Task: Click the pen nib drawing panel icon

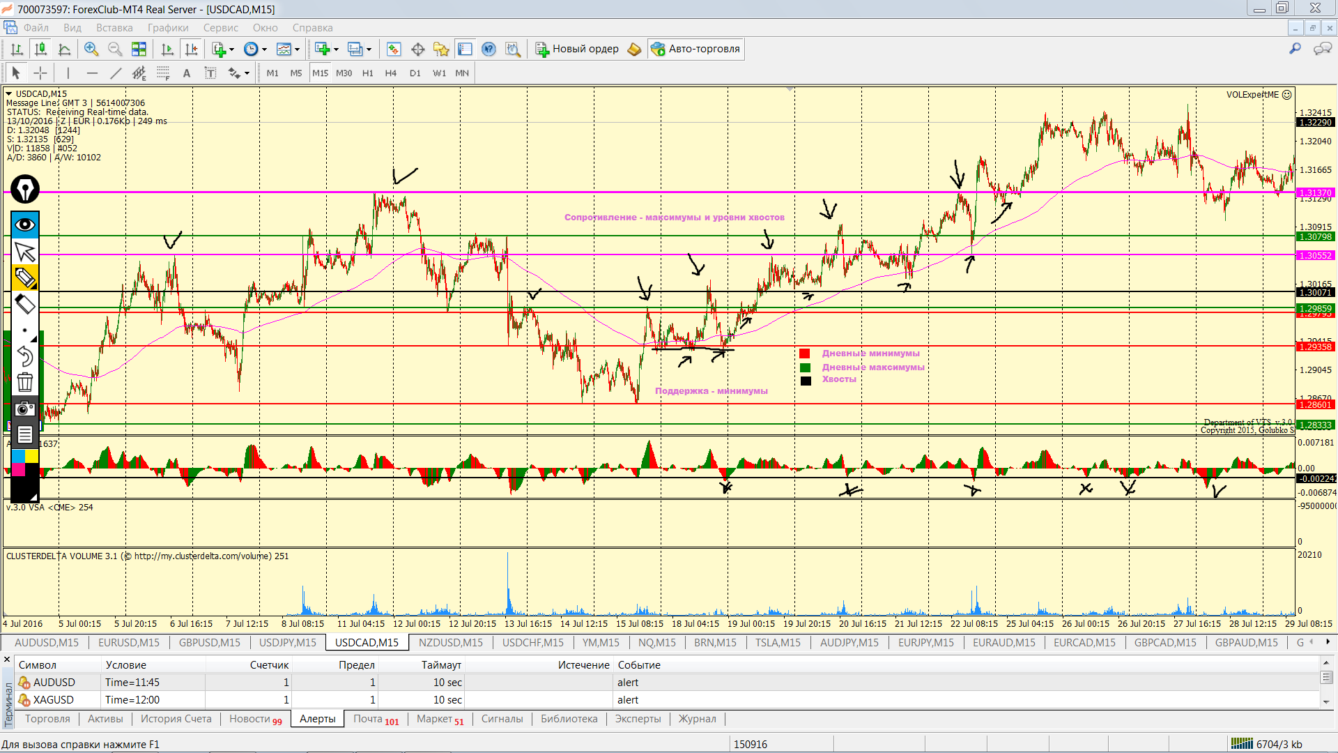Action: (x=25, y=189)
